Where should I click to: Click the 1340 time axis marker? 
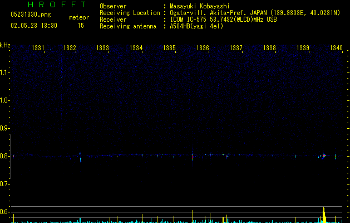pyautogui.click(x=336, y=47)
